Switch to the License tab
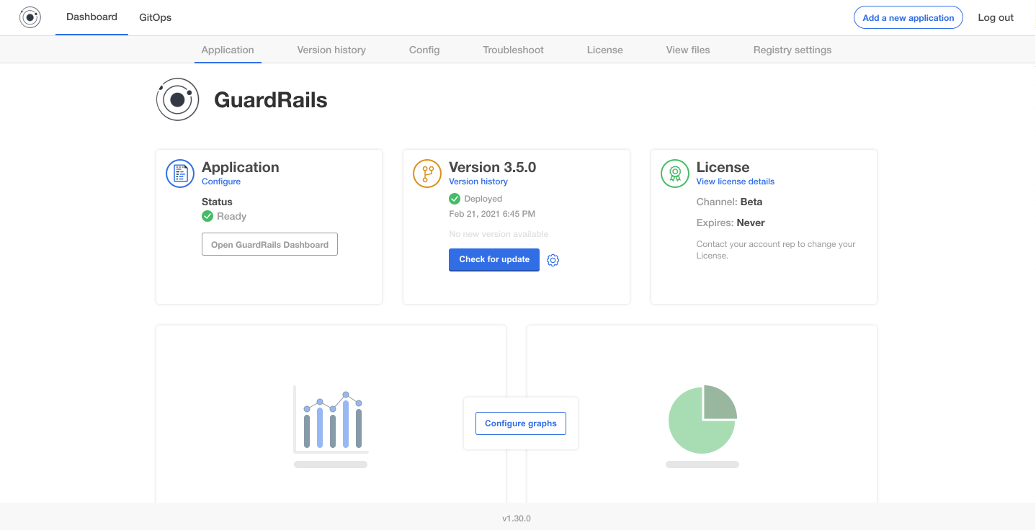This screenshot has width=1036, height=530. click(x=605, y=50)
